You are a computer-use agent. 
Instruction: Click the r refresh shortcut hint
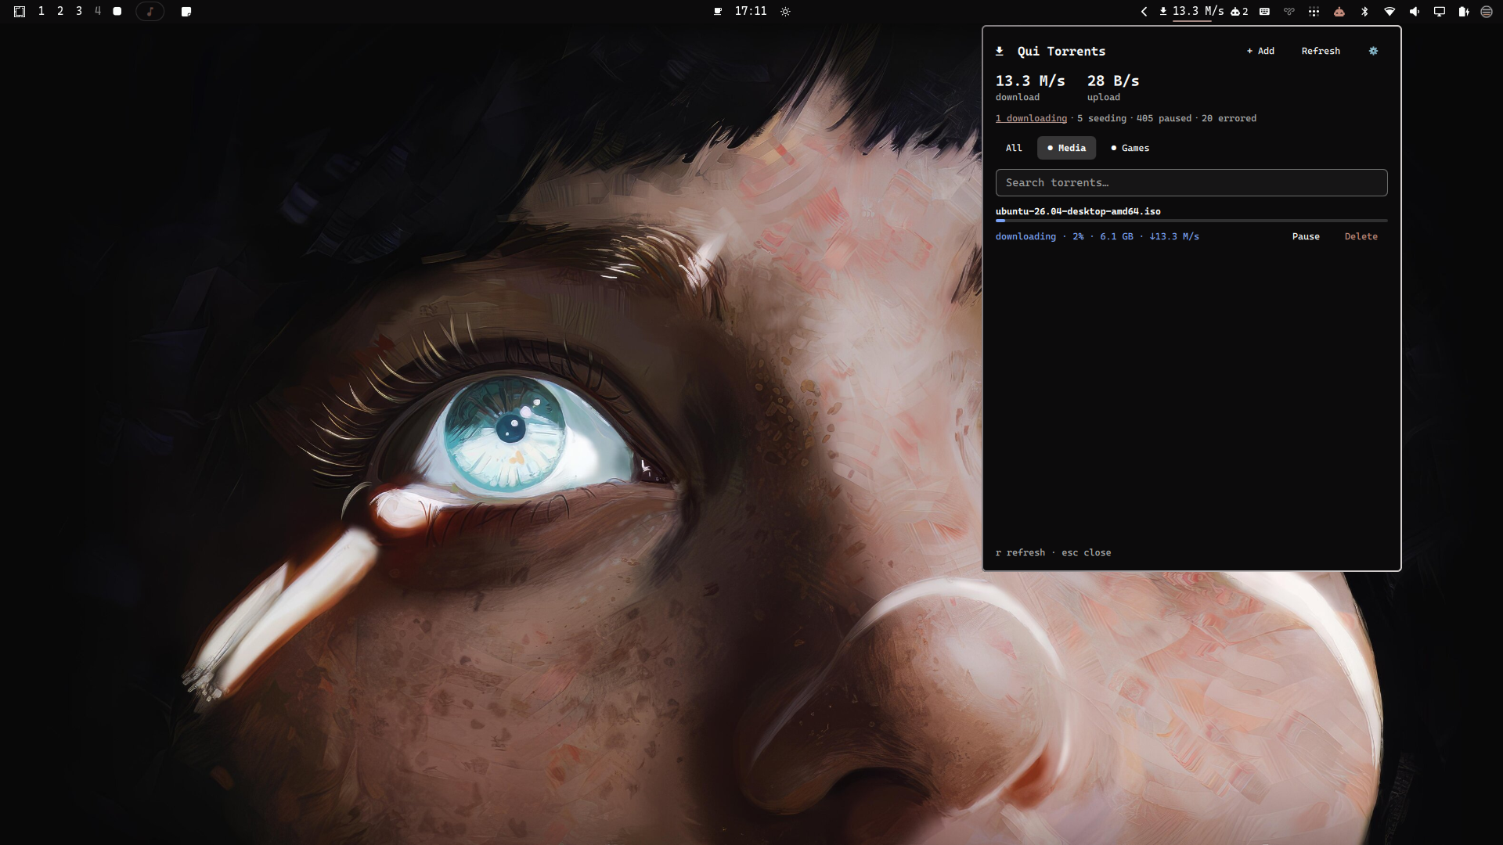1020,552
